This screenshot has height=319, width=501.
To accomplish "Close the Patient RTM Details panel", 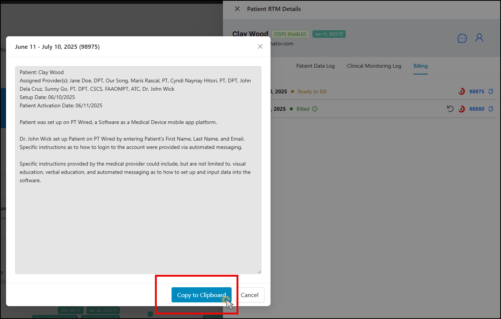I will (237, 9).
